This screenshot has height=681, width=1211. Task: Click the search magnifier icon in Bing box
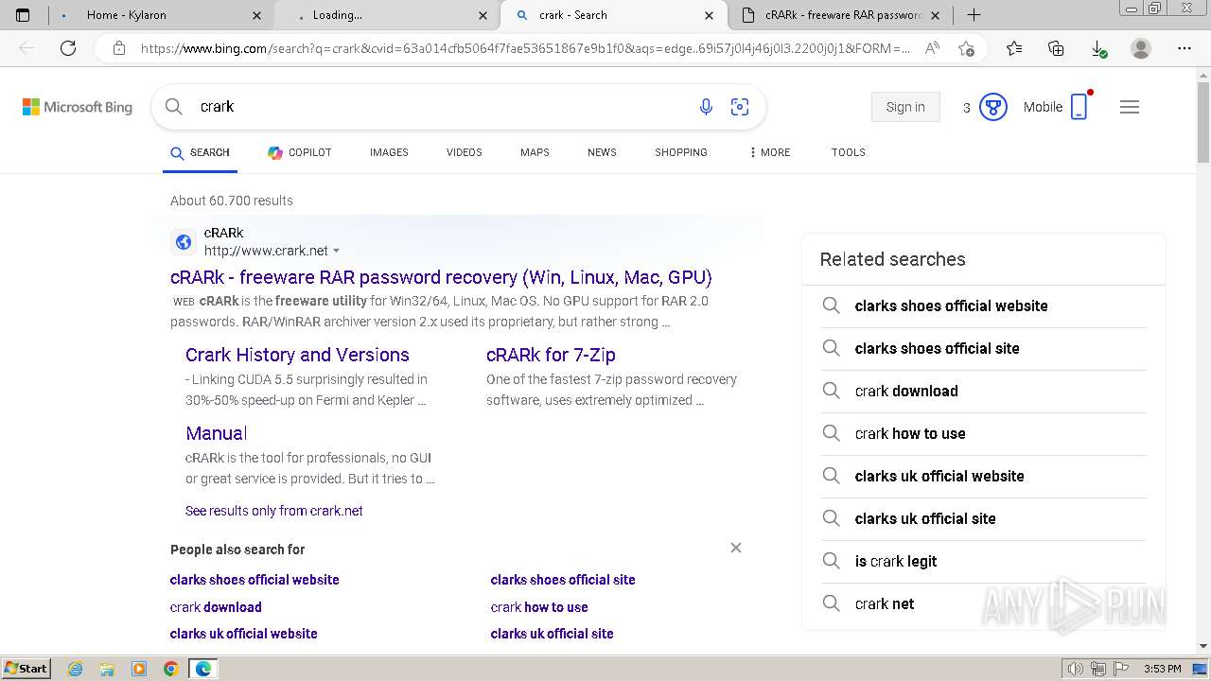(x=174, y=107)
